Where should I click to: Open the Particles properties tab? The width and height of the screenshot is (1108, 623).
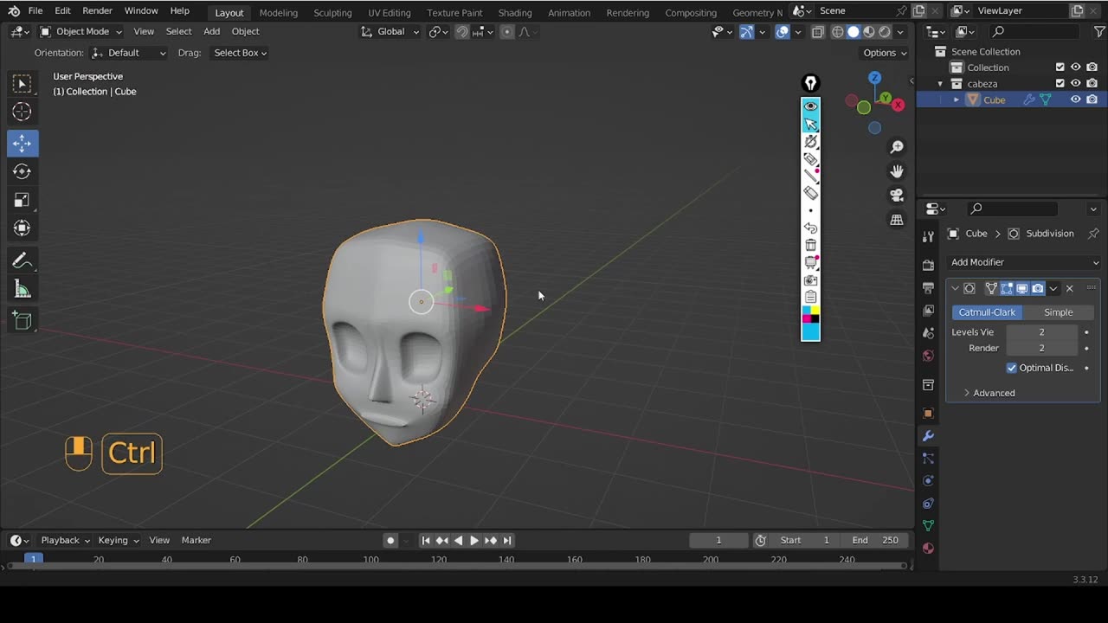tap(928, 459)
